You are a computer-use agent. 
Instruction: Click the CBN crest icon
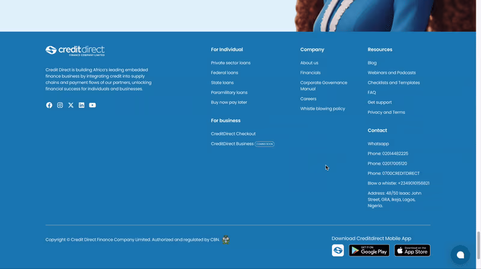click(x=226, y=240)
